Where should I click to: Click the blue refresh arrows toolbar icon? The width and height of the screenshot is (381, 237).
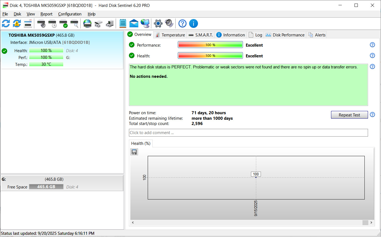(x=6, y=23)
